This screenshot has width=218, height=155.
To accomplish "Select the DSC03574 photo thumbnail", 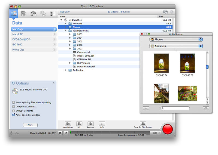I will [161, 63].
